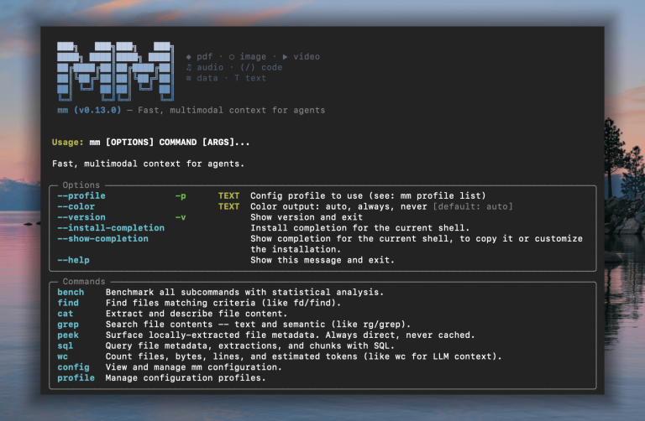This screenshot has height=421, width=645.
Task: Click the TEXT type in --color row
Action: pyautogui.click(x=228, y=206)
